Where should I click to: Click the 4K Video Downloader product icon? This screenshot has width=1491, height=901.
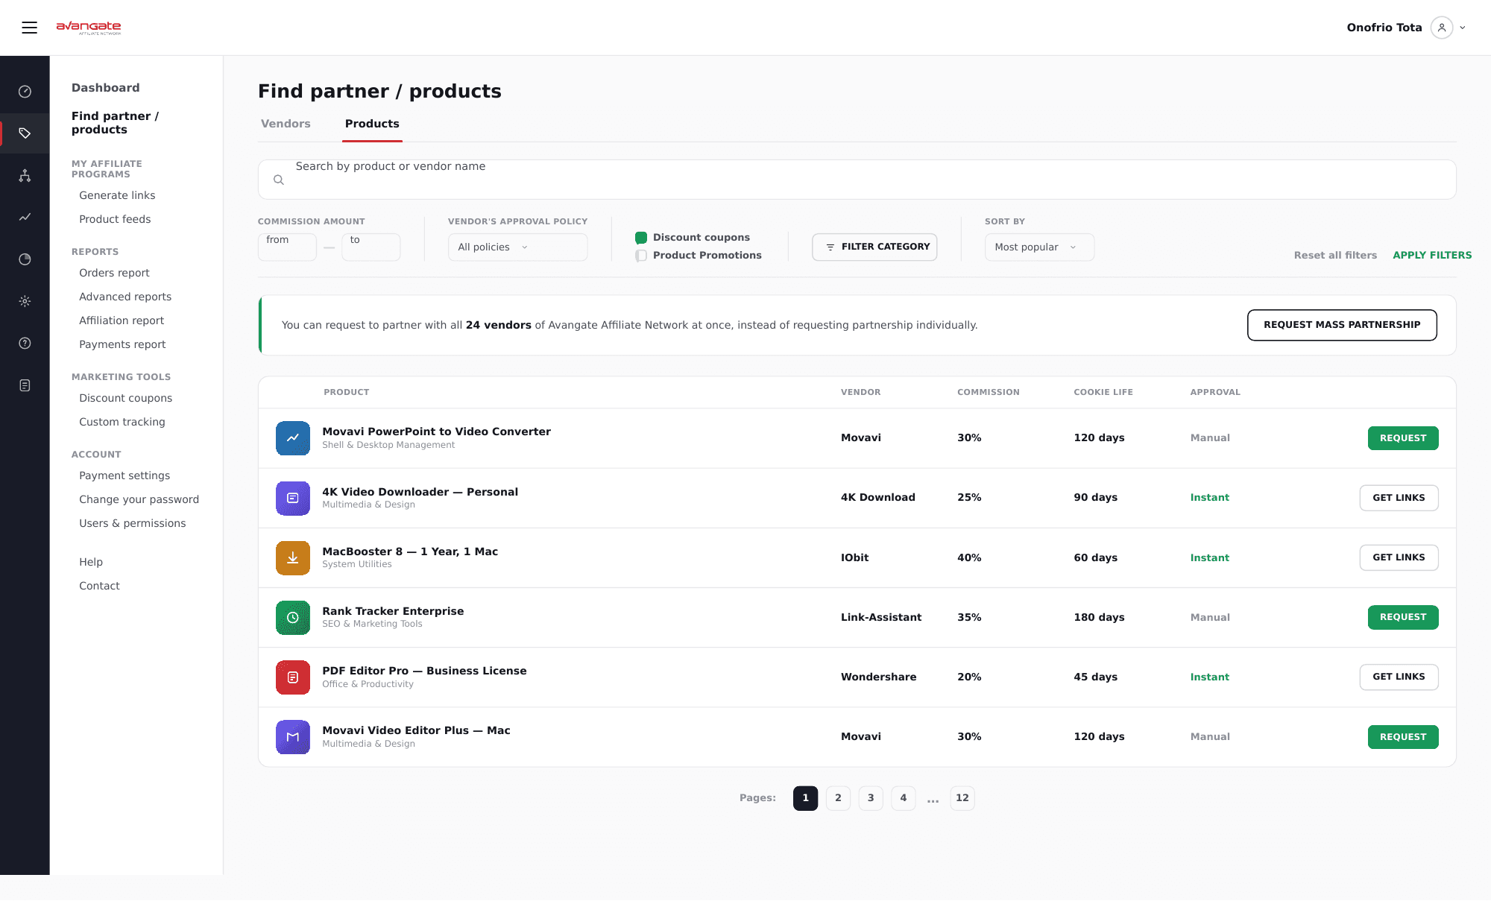point(293,498)
